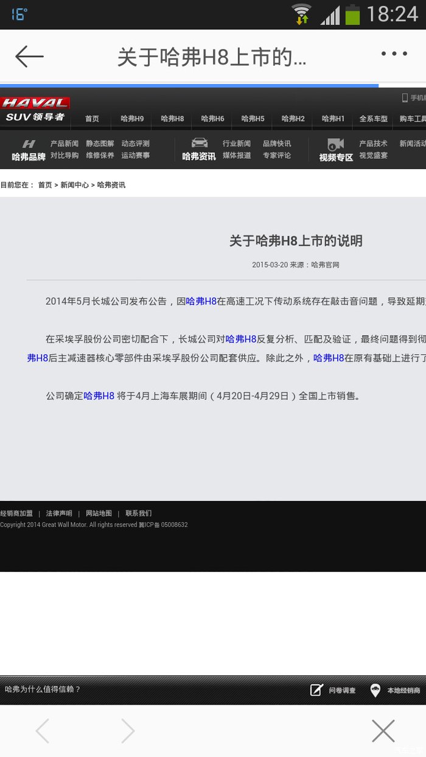The image size is (426, 757).
Task: Open 专家评论 submenu link
Action: coord(277,155)
